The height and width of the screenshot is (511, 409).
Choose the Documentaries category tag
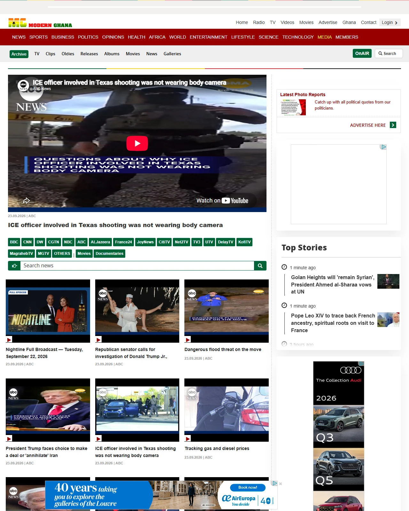[x=109, y=254]
